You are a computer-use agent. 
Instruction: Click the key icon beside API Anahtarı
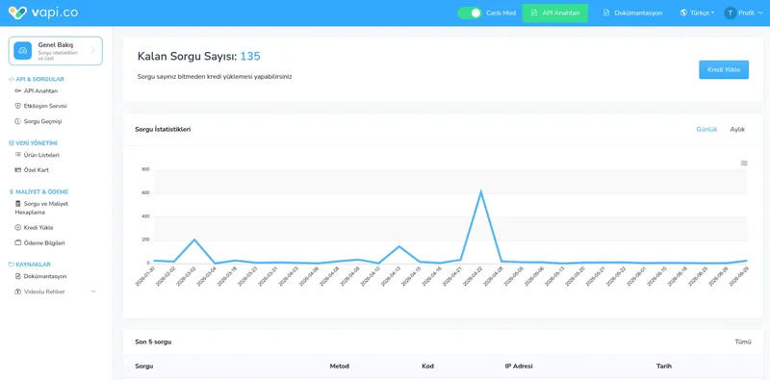click(17, 90)
